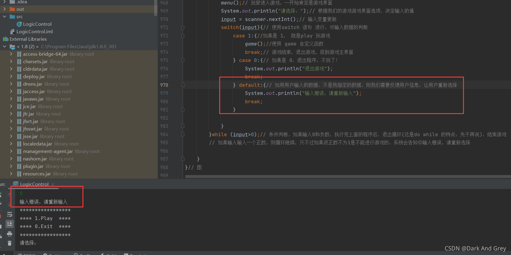
Task: Close the LogicControl run tab
Action: pyautogui.click(x=53, y=184)
